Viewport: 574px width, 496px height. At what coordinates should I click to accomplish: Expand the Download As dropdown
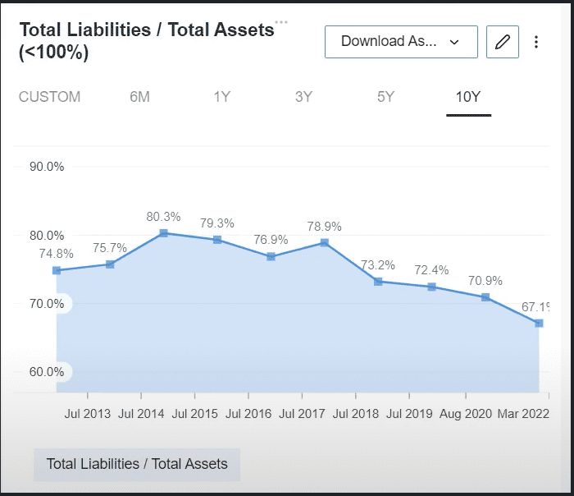click(x=401, y=42)
